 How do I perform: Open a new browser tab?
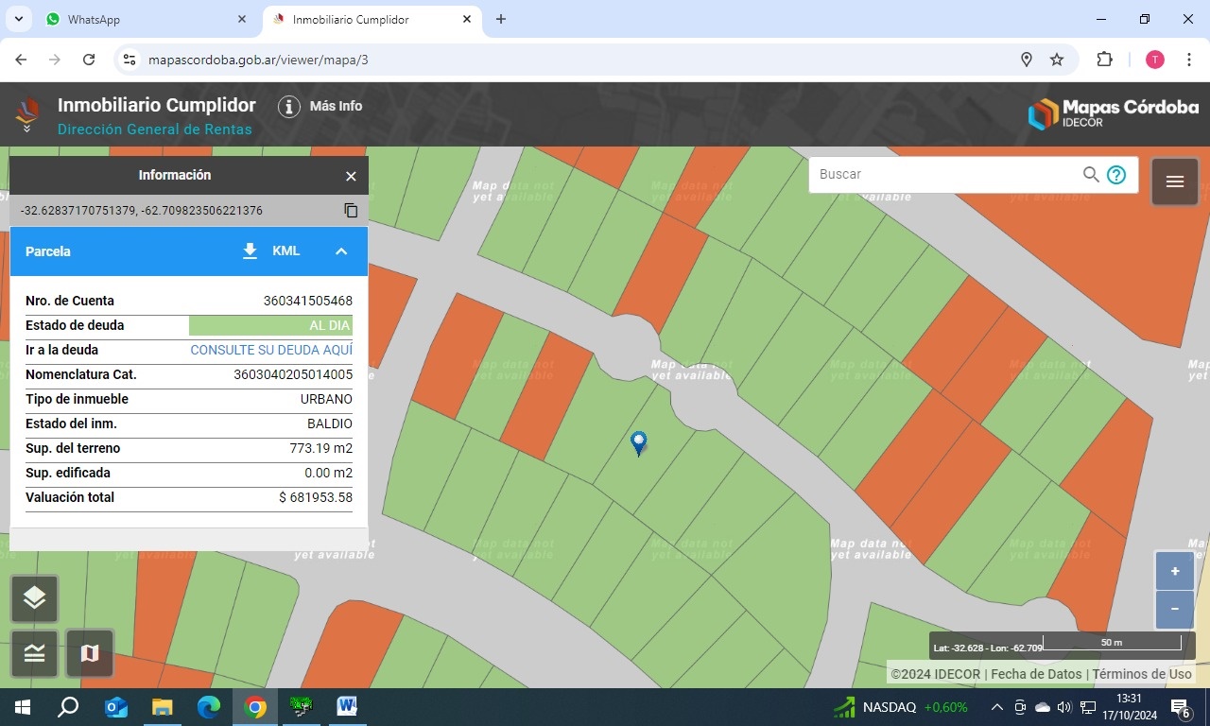[x=501, y=19]
